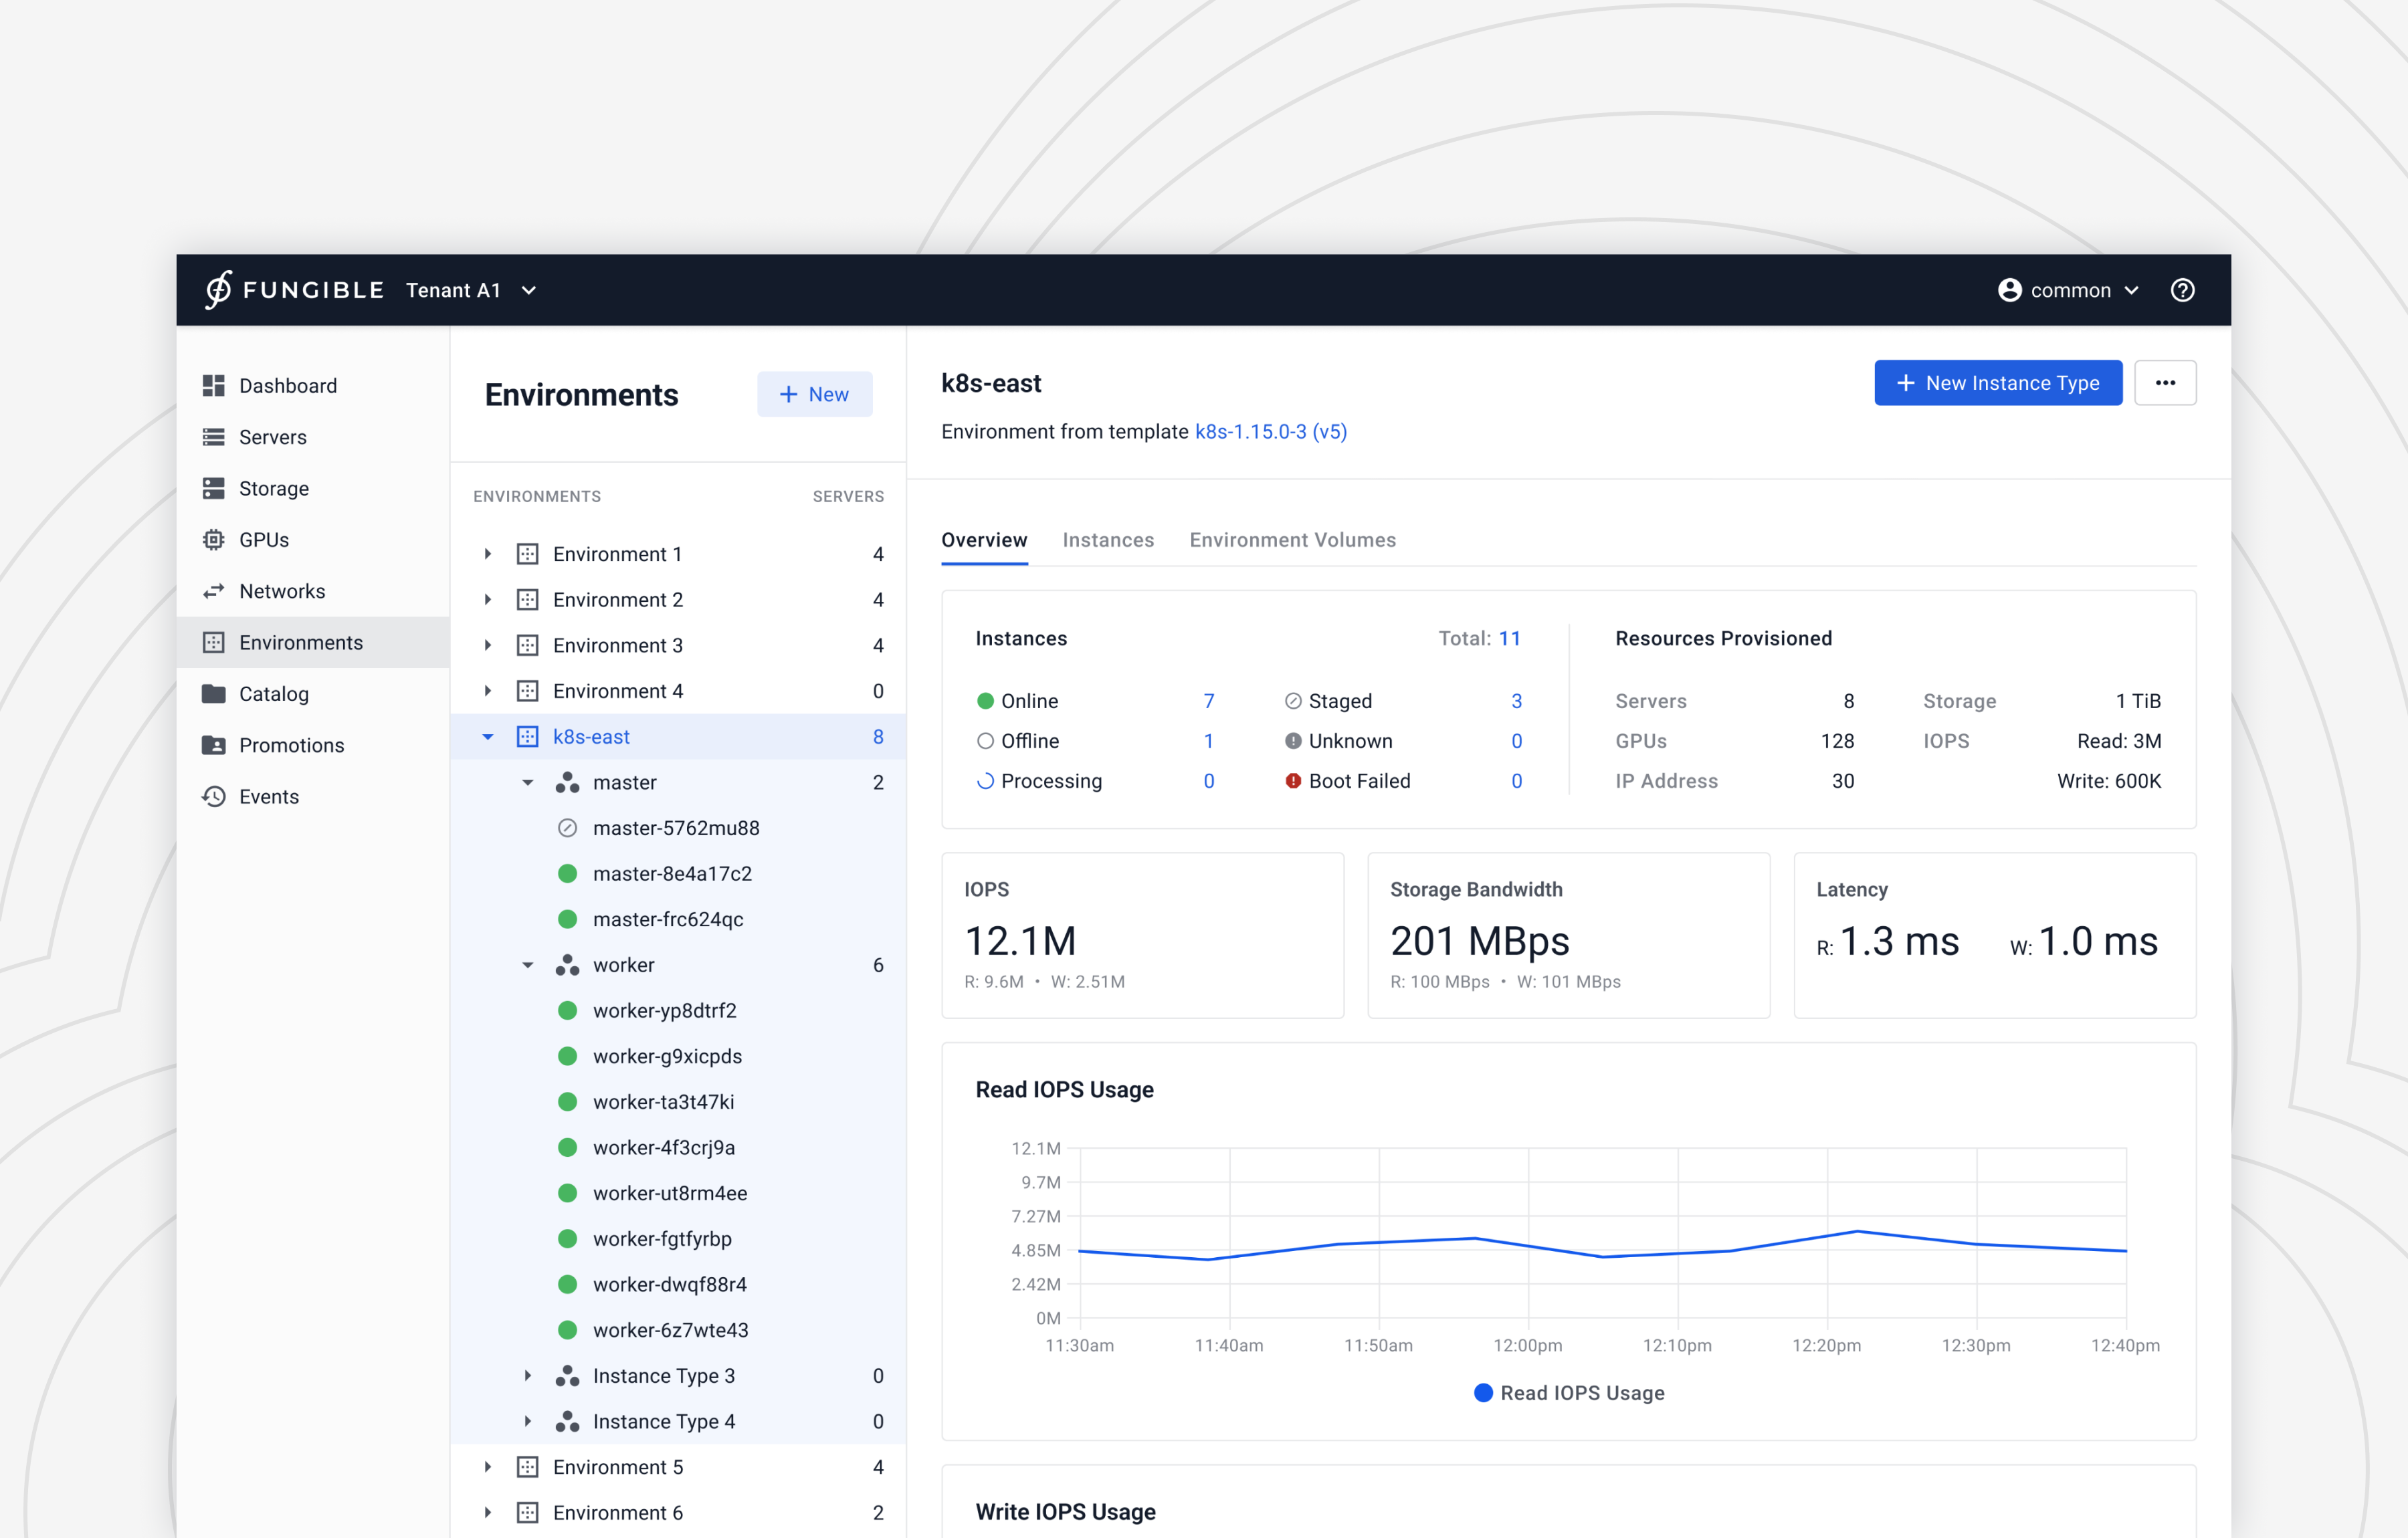2408x1538 pixels.
Task: Click the help question mark icon
Action: [x=2182, y=290]
